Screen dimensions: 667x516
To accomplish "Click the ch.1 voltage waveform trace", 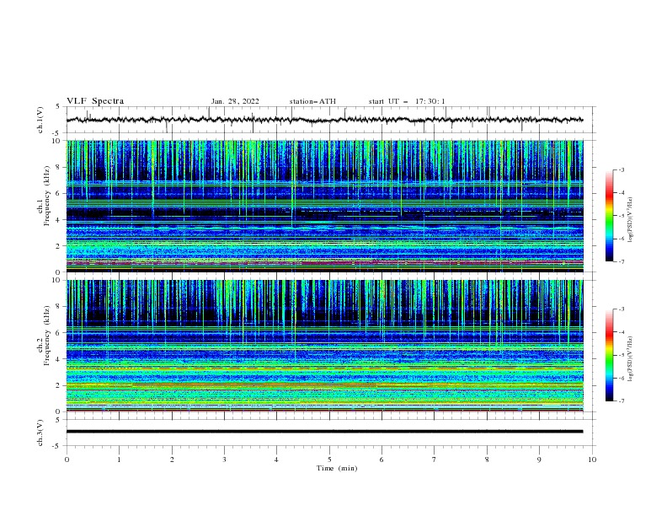I will point(324,120).
